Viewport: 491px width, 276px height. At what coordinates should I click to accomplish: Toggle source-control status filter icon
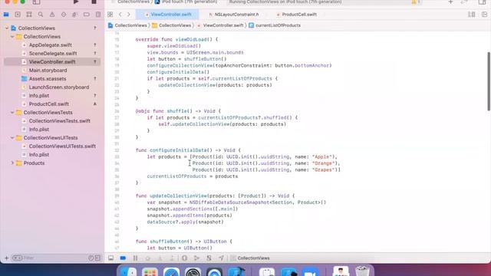[x=97, y=258]
